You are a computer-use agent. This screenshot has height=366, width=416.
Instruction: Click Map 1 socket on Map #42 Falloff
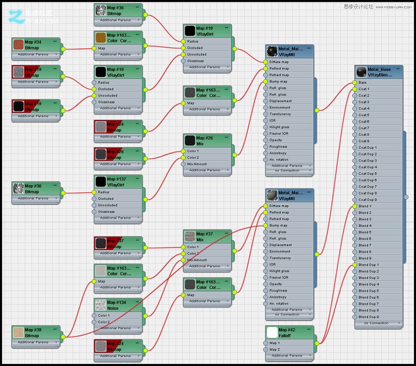click(x=265, y=343)
